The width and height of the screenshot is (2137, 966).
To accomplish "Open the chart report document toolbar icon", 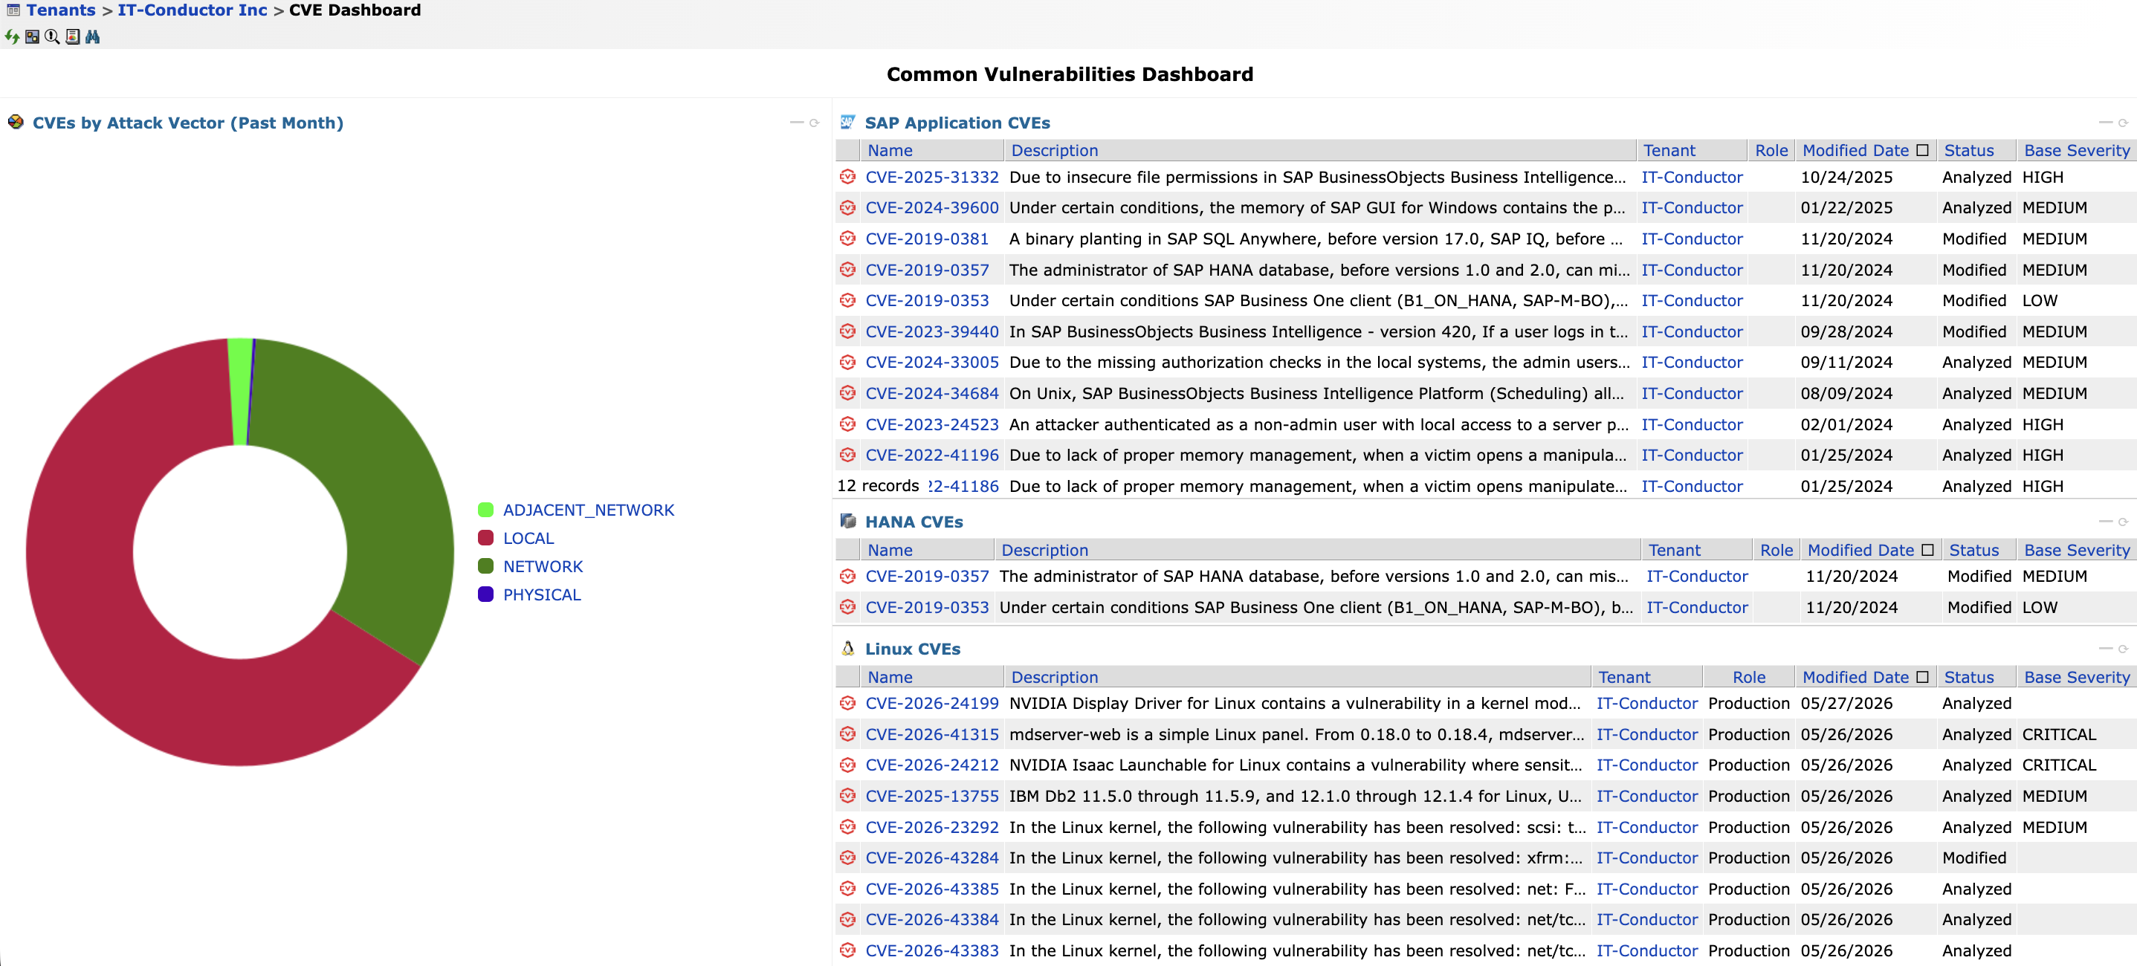I will 73,36.
